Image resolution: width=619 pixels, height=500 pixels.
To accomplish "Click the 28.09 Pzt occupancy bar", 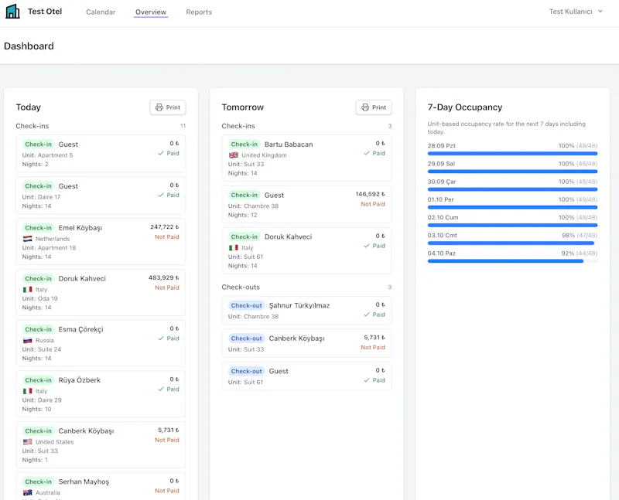I will [512, 153].
